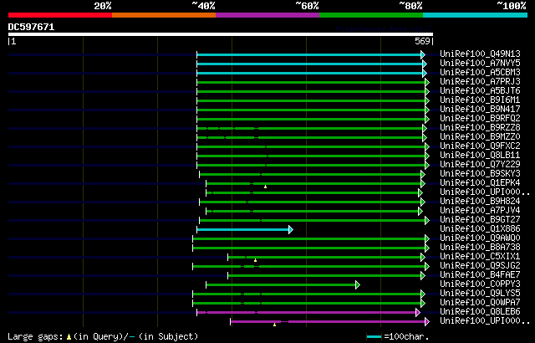Viewport: 535px width, 343px height.
Task: Click the cyan ~100% legend color segment
Action: click(x=476, y=15)
